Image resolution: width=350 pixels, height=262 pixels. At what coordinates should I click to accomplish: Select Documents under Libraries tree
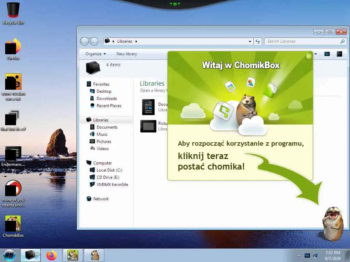107,127
